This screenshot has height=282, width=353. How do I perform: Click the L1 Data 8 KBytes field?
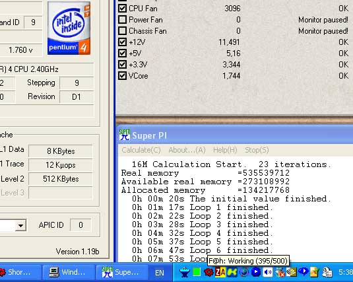(61, 151)
